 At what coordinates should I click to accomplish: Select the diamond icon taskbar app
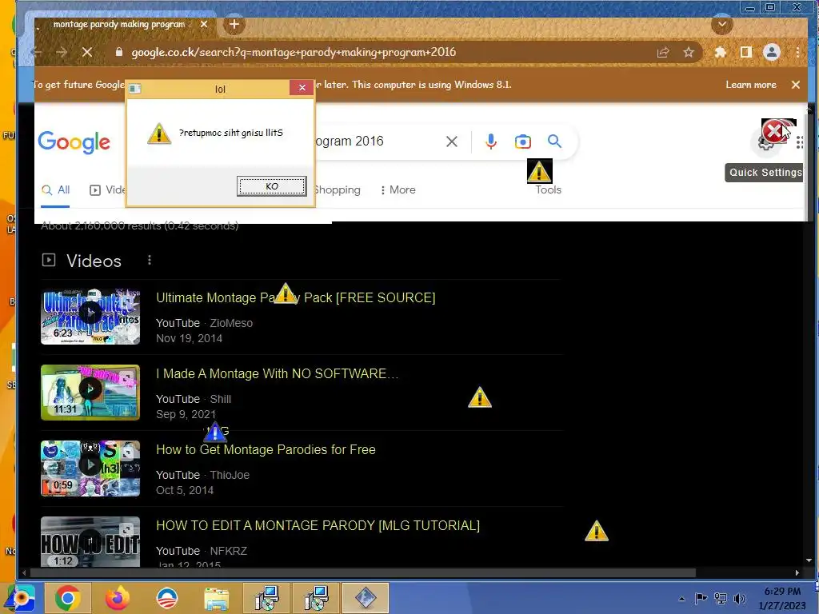point(366,598)
